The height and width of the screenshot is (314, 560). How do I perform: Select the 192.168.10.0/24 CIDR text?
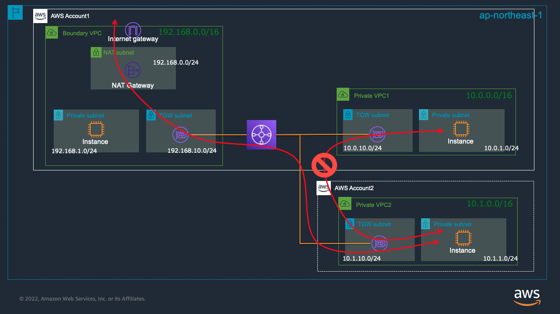(192, 150)
